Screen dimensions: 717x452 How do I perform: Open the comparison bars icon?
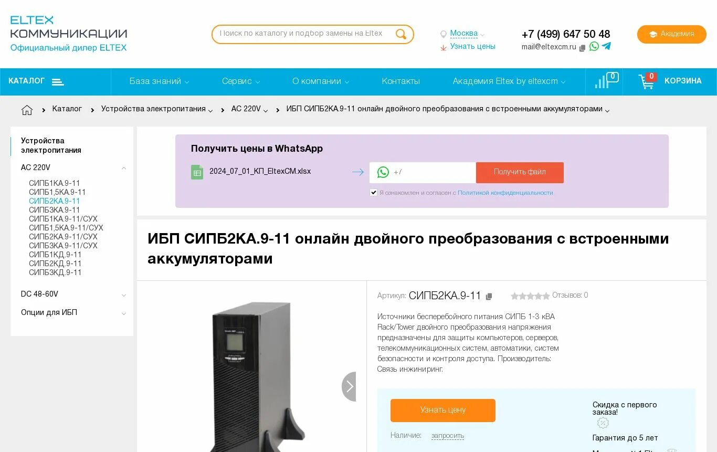click(x=602, y=82)
